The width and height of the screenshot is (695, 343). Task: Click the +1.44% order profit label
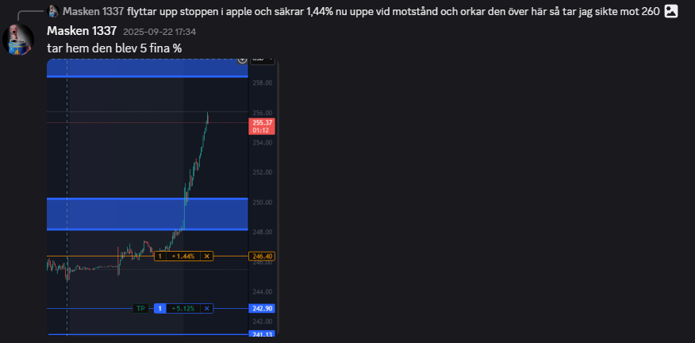click(182, 256)
